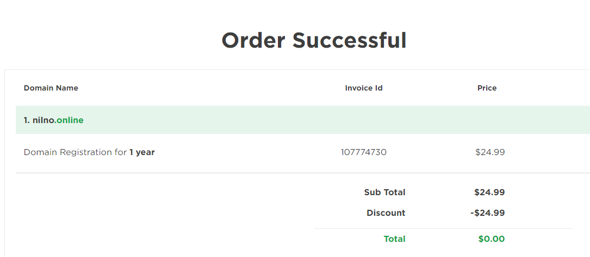
Task: Click the green $0.00 total amount
Action: pyautogui.click(x=492, y=239)
